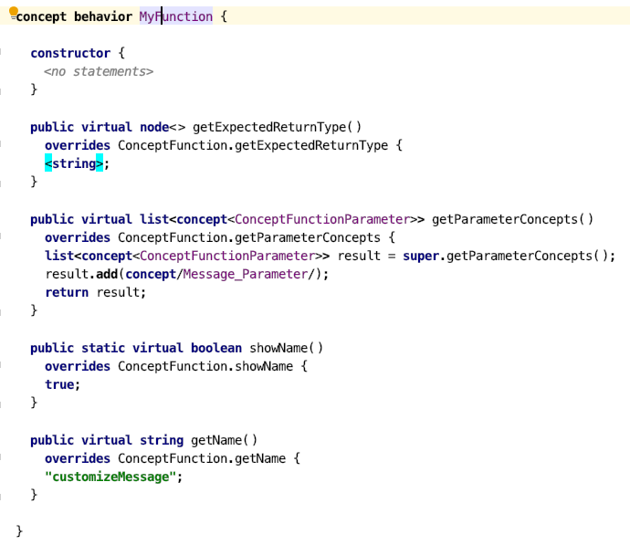Click the true literal in showName

(59, 384)
